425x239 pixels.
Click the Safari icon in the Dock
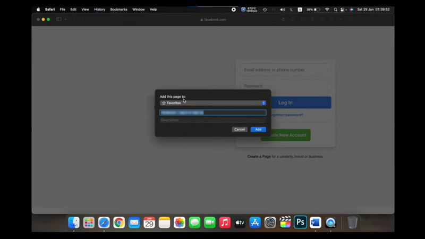click(x=104, y=223)
